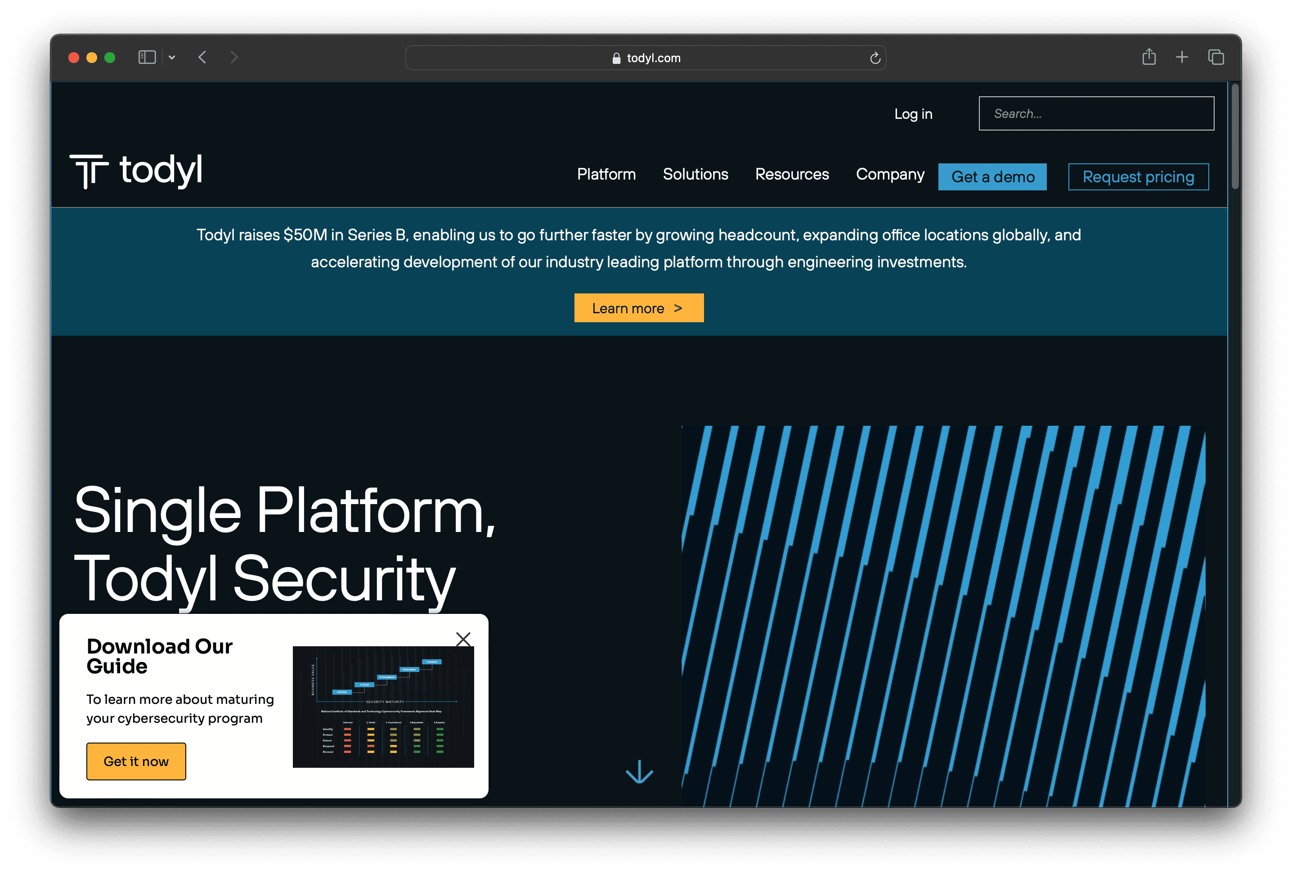Open the Solutions menu
The width and height of the screenshot is (1292, 874).
pyautogui.click(x=695, y=174)
